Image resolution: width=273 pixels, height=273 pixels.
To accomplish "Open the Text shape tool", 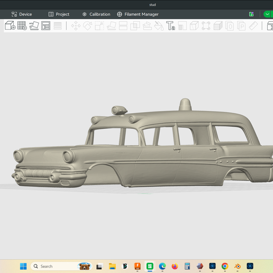I will [x=171, y=26].
